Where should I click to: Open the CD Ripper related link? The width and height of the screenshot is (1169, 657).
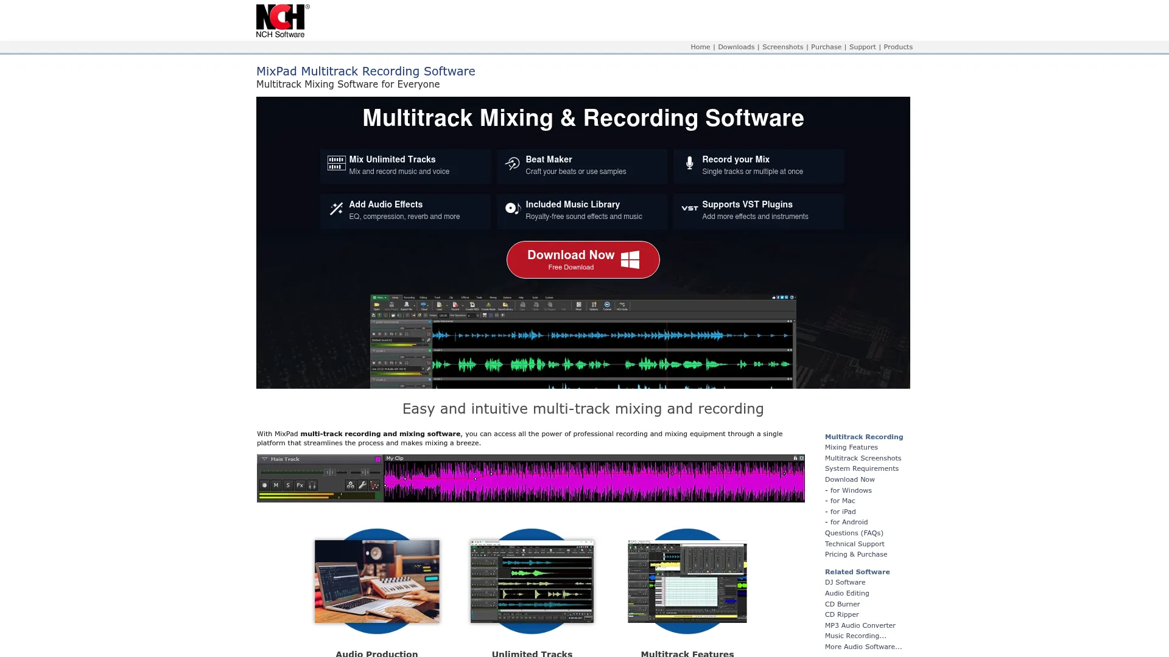coord(841,614)
